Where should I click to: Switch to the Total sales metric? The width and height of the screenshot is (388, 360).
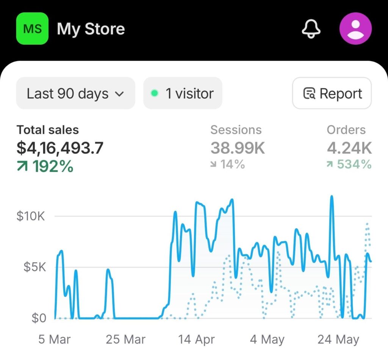pos(48,130)
